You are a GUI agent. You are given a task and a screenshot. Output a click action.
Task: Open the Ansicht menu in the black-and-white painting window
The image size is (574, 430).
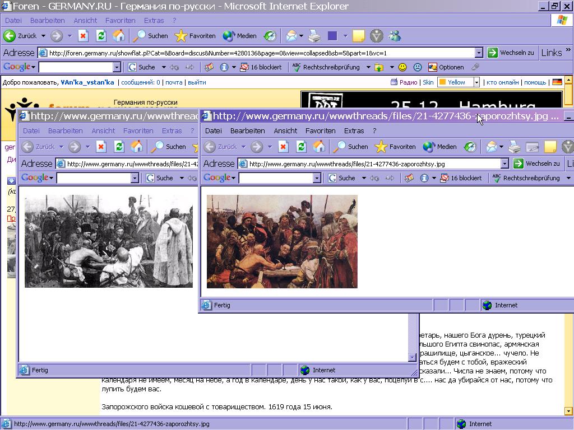pyautogui.click(x=103, y=131)
